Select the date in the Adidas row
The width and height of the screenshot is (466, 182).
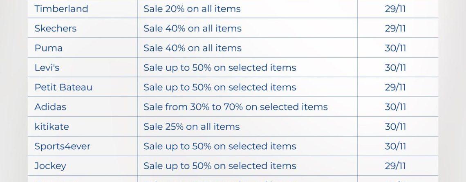pyautogui.click(x=395, y=107)
